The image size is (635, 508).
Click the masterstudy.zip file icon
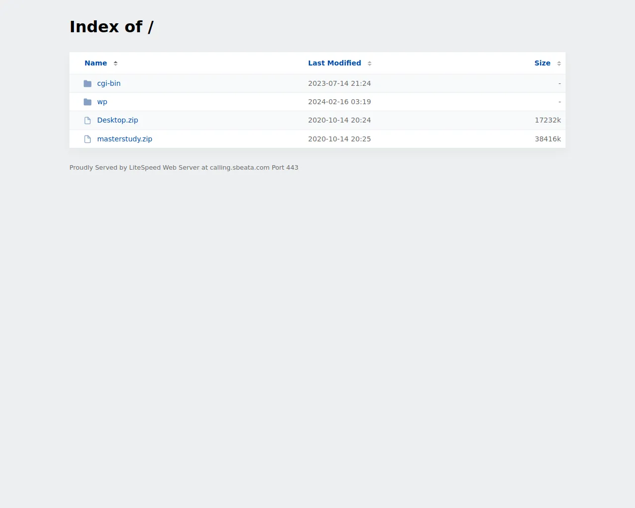(87, 139)
